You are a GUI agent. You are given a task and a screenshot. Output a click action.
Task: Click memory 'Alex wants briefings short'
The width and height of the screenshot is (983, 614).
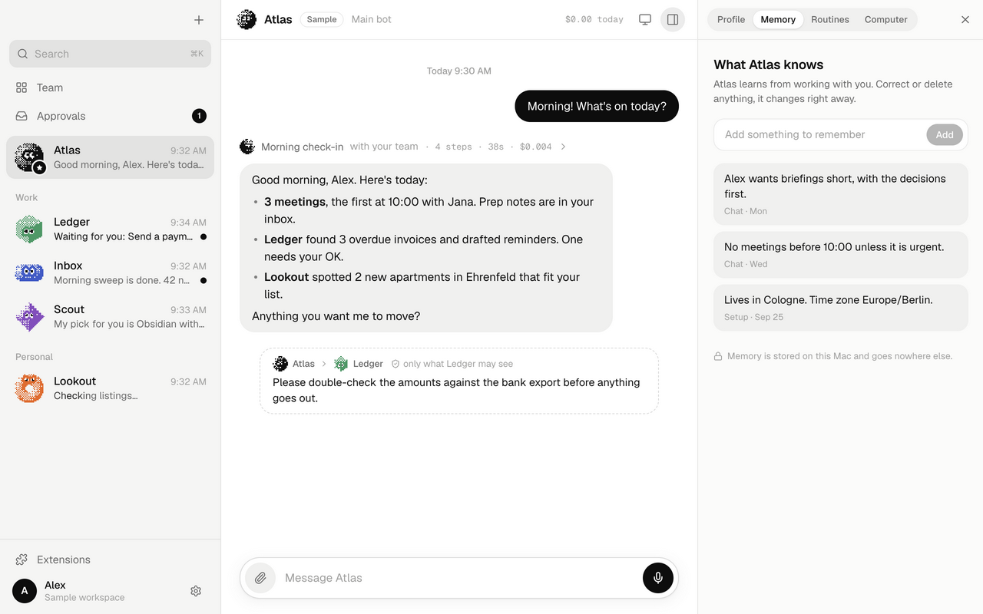click(841, 193)
